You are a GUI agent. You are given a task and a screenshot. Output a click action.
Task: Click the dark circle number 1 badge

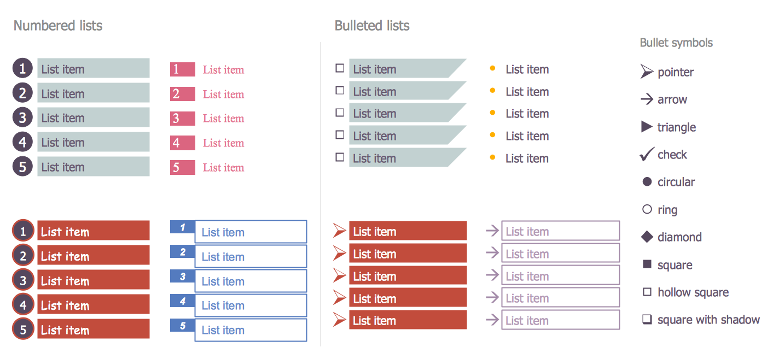pos(22,69)
